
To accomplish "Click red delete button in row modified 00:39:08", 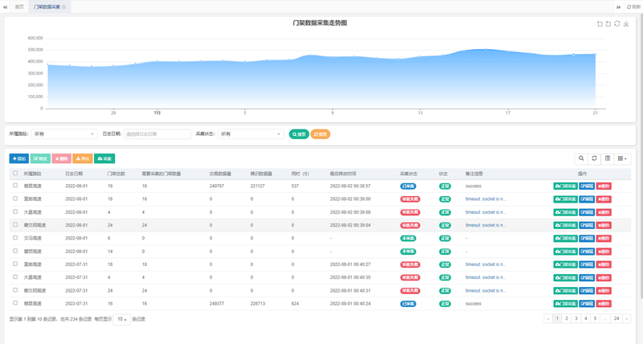I will click(604, 212).
